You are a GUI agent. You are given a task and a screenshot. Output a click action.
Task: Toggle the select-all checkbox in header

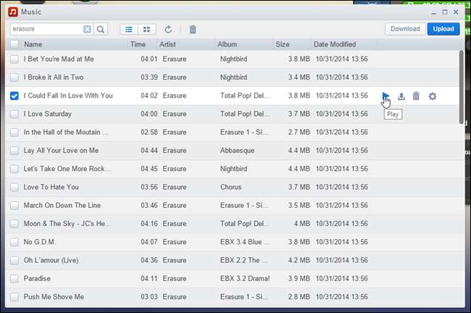[x=14, y=44]
